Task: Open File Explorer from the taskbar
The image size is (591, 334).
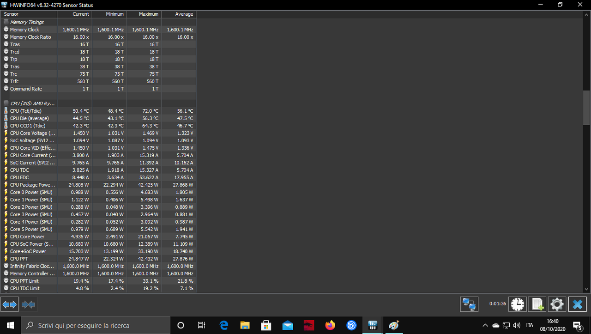Action: point(245,325)
